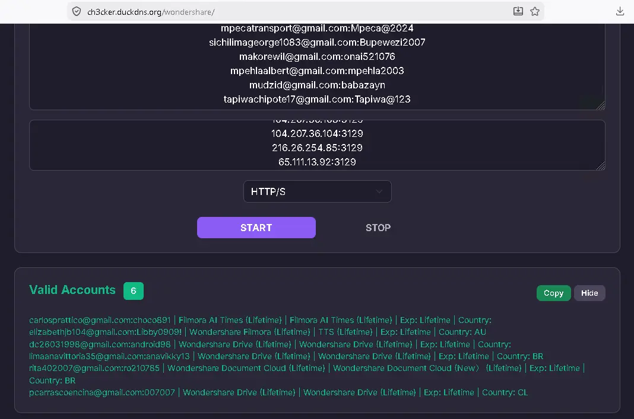
Task: Click inside the upper account list textarea
Action: point(317,66)
